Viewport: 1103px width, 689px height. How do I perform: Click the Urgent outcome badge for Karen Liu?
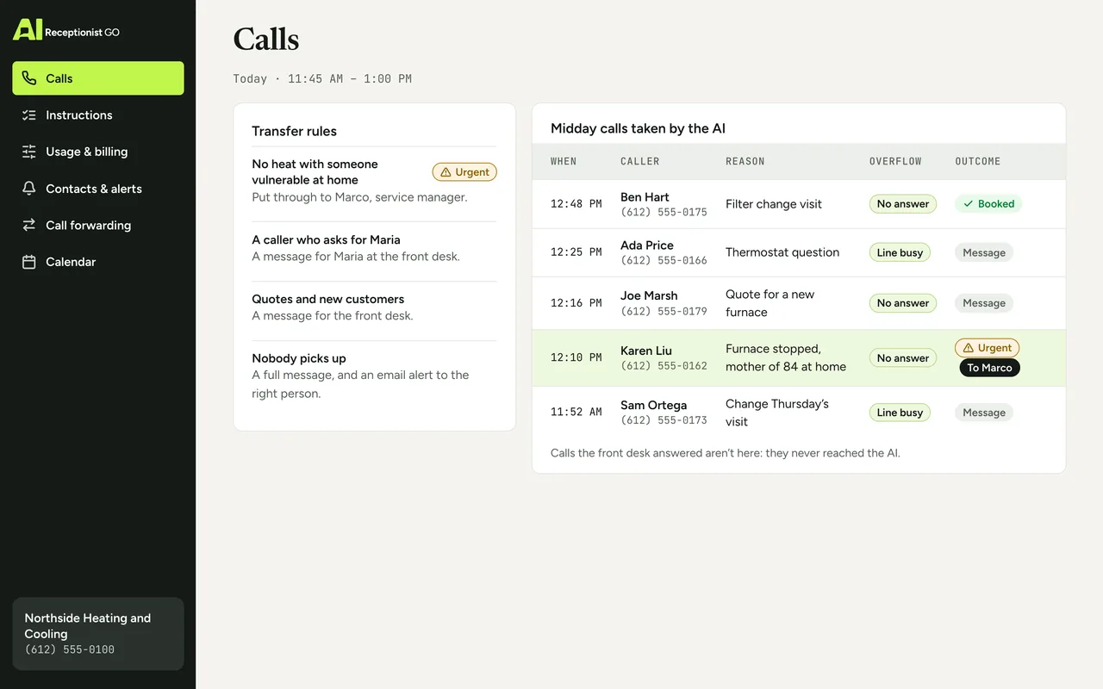[988, 348]
